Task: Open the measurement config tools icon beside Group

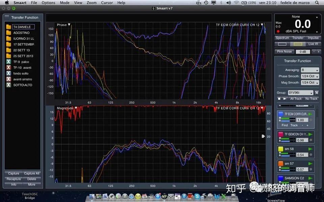Action: click(x=317, y=93)
